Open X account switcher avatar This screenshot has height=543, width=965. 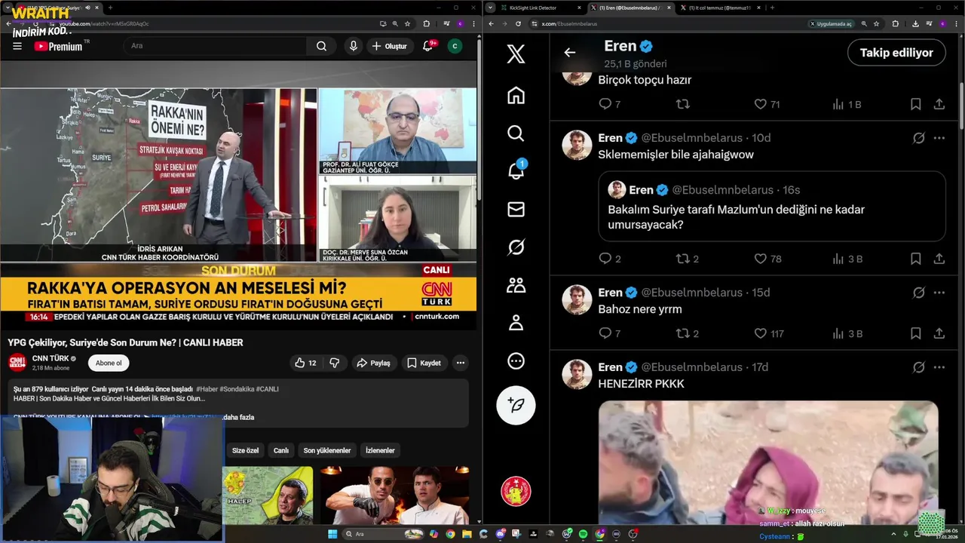coord(516,492)
